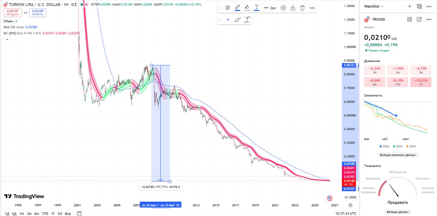Click the TradingView logo

tap(24, 197)
